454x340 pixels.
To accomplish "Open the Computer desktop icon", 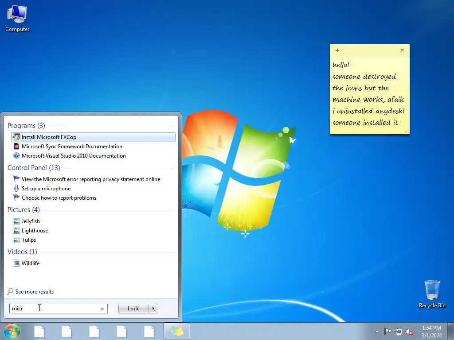I will click(17, 19).
